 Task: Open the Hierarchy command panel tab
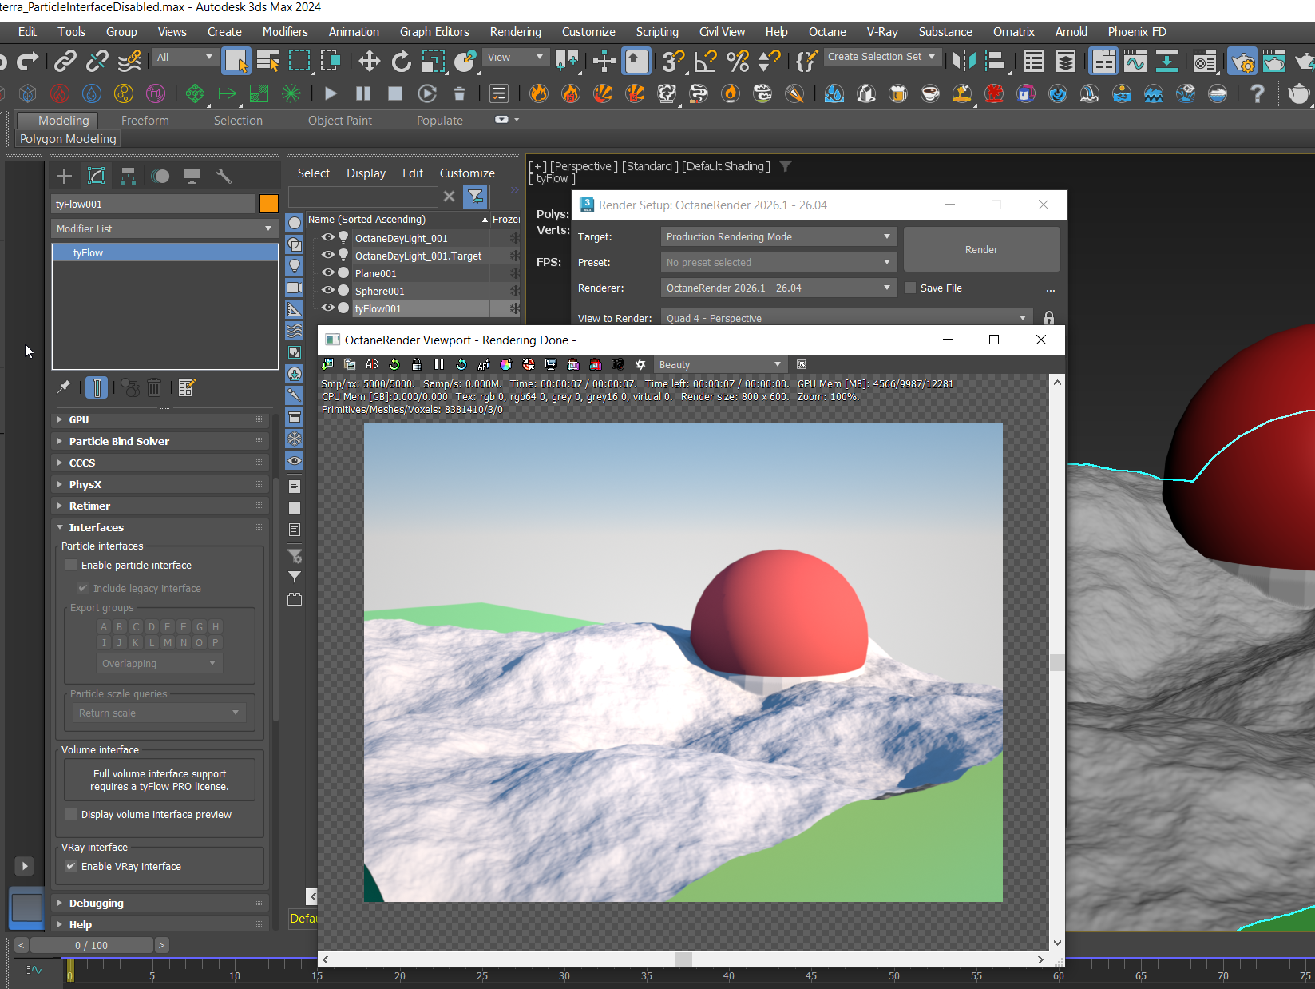(x=128, y=176)
